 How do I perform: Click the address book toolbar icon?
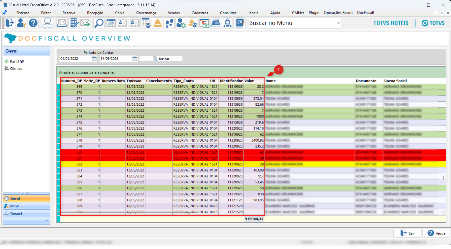(240, 23)
